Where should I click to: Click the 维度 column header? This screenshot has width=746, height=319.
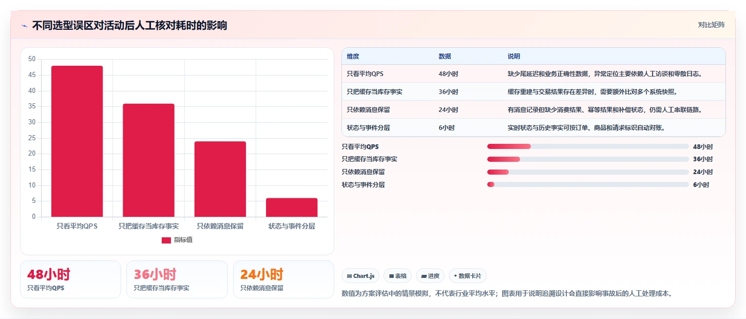353,57
